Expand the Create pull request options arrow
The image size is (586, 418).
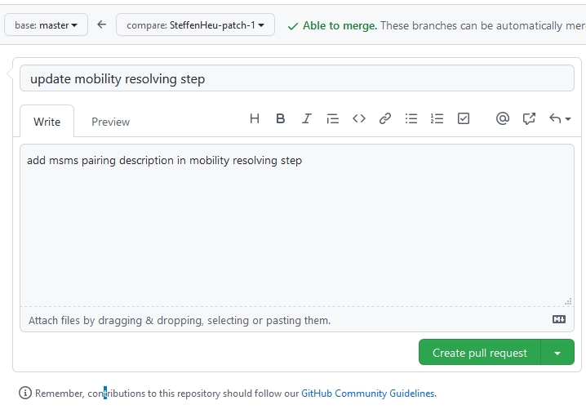click(557, 352)
